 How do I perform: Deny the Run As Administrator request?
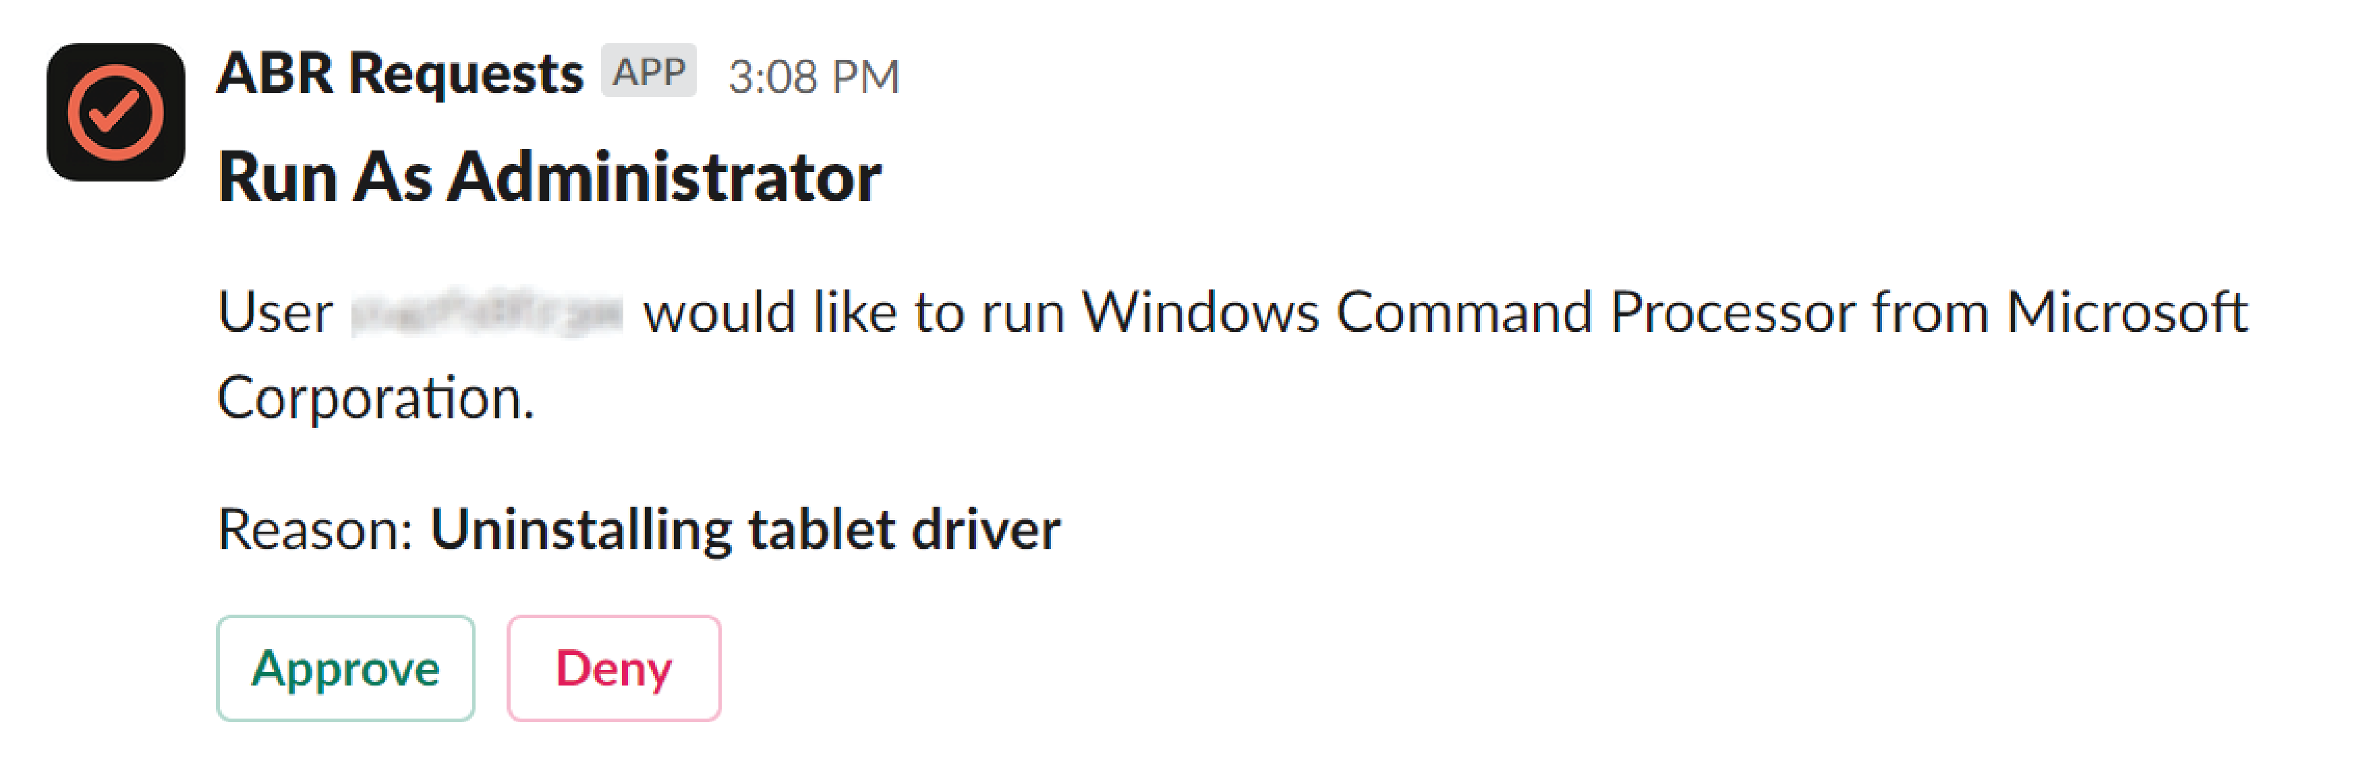point(614,668)
